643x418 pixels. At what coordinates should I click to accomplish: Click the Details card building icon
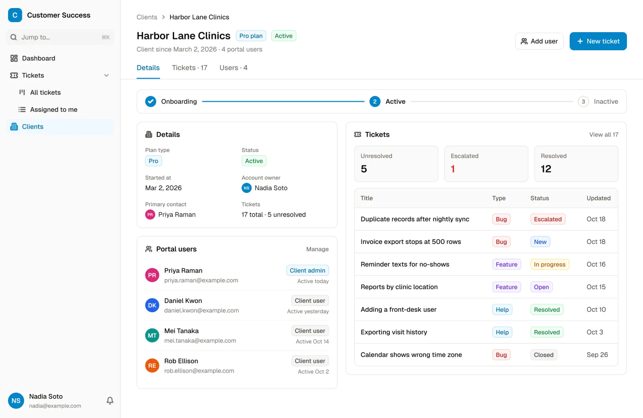click(x=149, y=135)
